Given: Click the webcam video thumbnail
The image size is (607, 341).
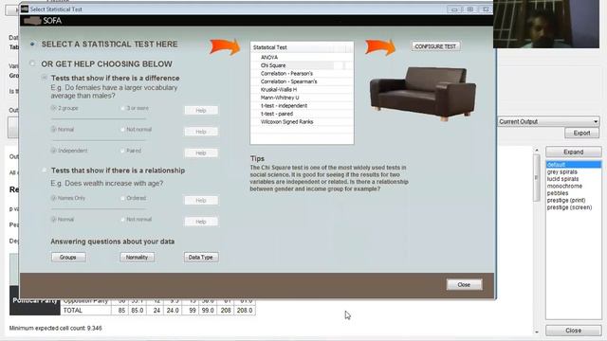Looking at the screenshot, I should pos(546,24).
